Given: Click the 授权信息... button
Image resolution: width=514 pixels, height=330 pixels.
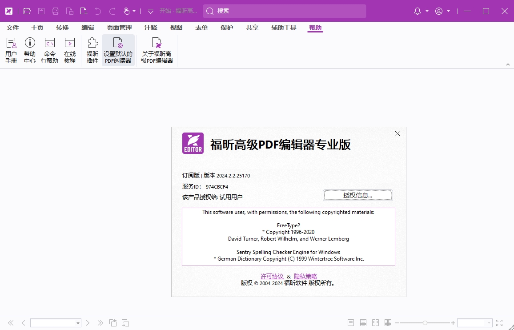Looking at the screenshot, I should click(x=357, y=196).
